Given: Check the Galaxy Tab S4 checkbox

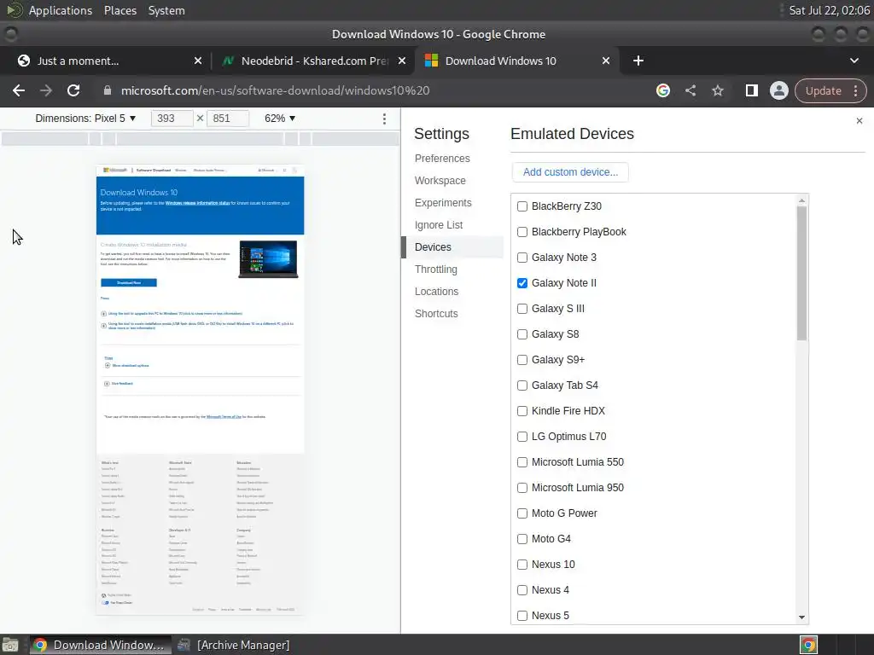Looking at the screenshot, I should click(x=522, y=386).
